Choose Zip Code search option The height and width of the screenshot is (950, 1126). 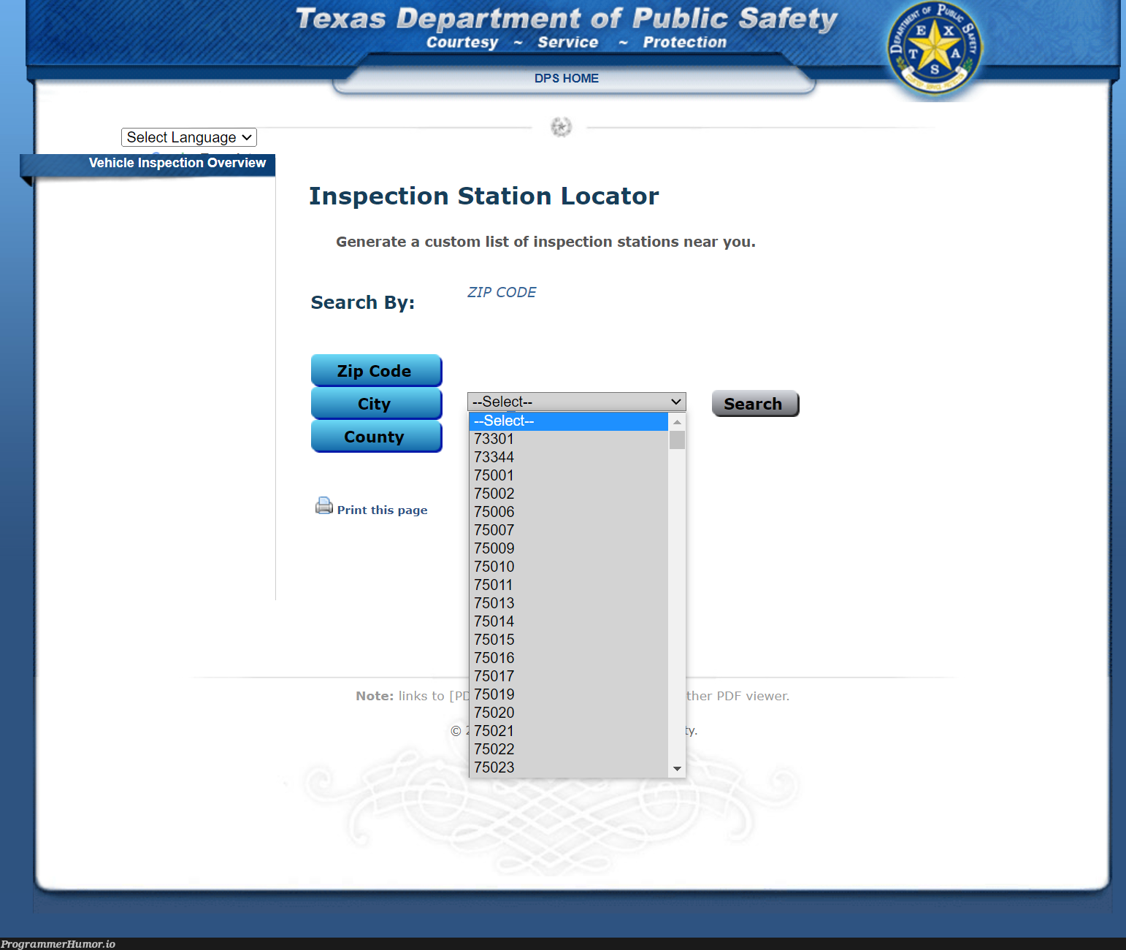point(376,370)
